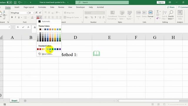This screenshot has width=188, height=106.
Task: Open the Name Box dropdown arrow
Action: pyautogui.click(x=9, y=27)
